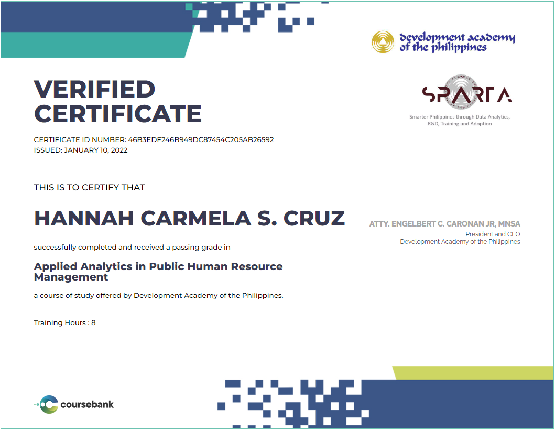Click 'successfully completed and received a passing grade in'
The height and width of the screenshot is (430, 555).
point(132,247)
